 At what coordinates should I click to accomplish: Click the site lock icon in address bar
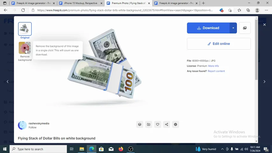[33, 10]
